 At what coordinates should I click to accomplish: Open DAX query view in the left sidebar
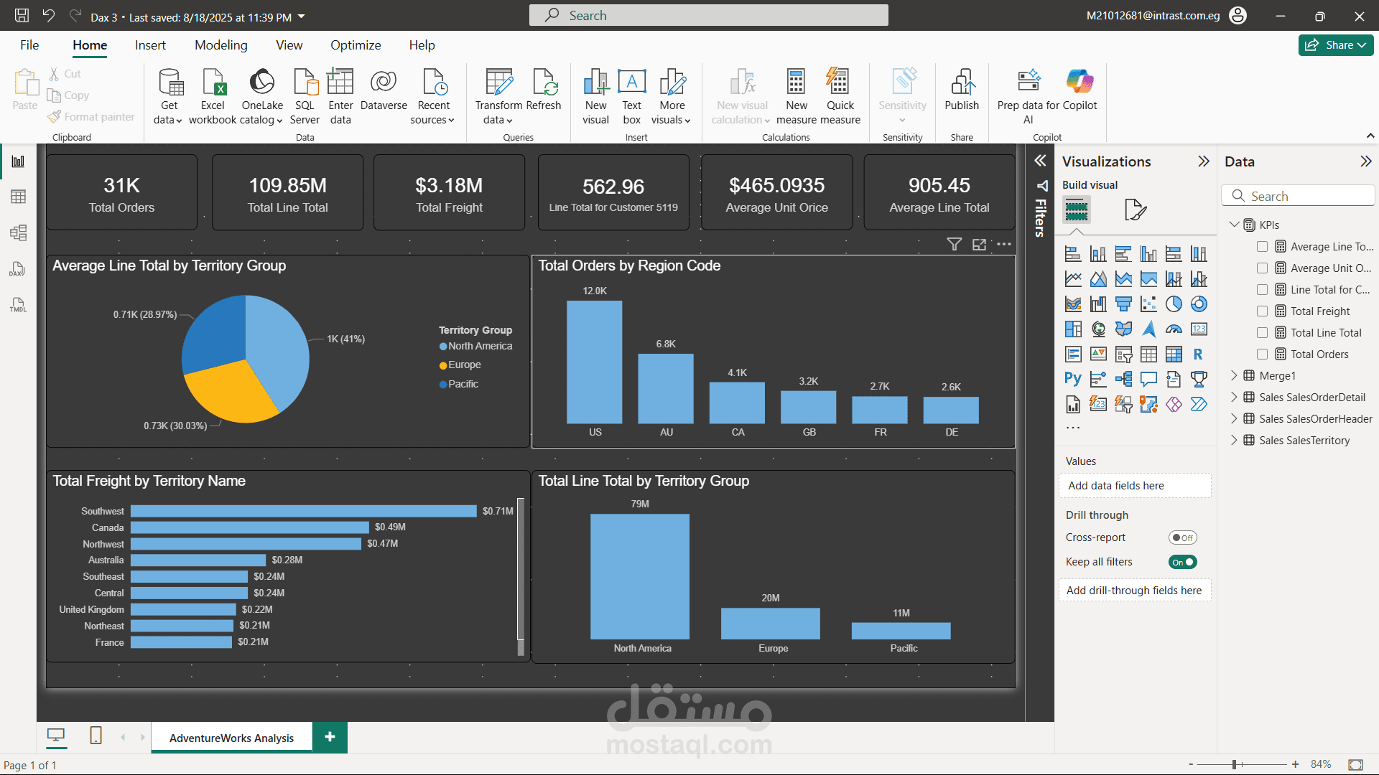pyautogui.click(x=18, y=269)
